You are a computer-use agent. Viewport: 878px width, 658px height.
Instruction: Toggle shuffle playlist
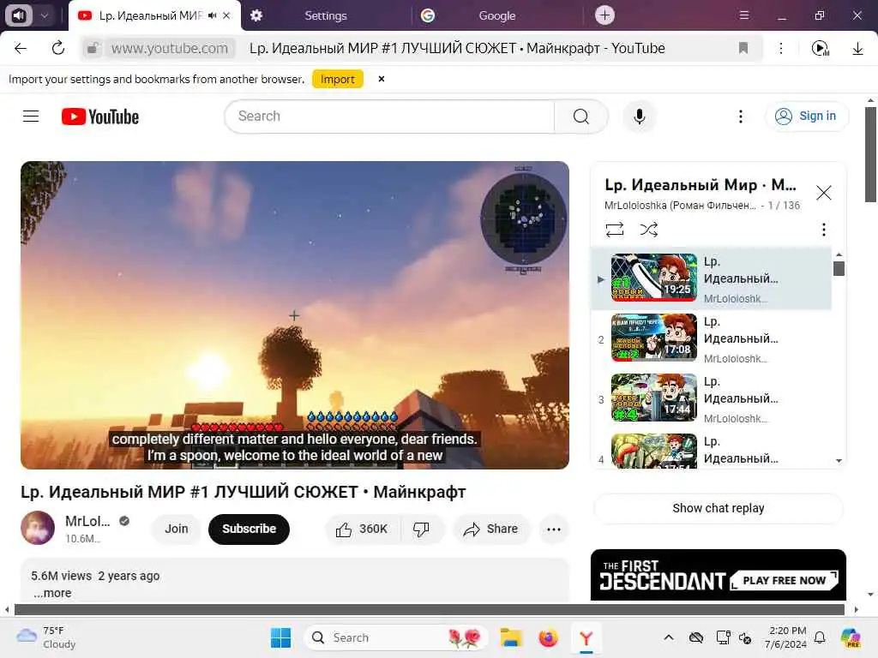(648, 230)
